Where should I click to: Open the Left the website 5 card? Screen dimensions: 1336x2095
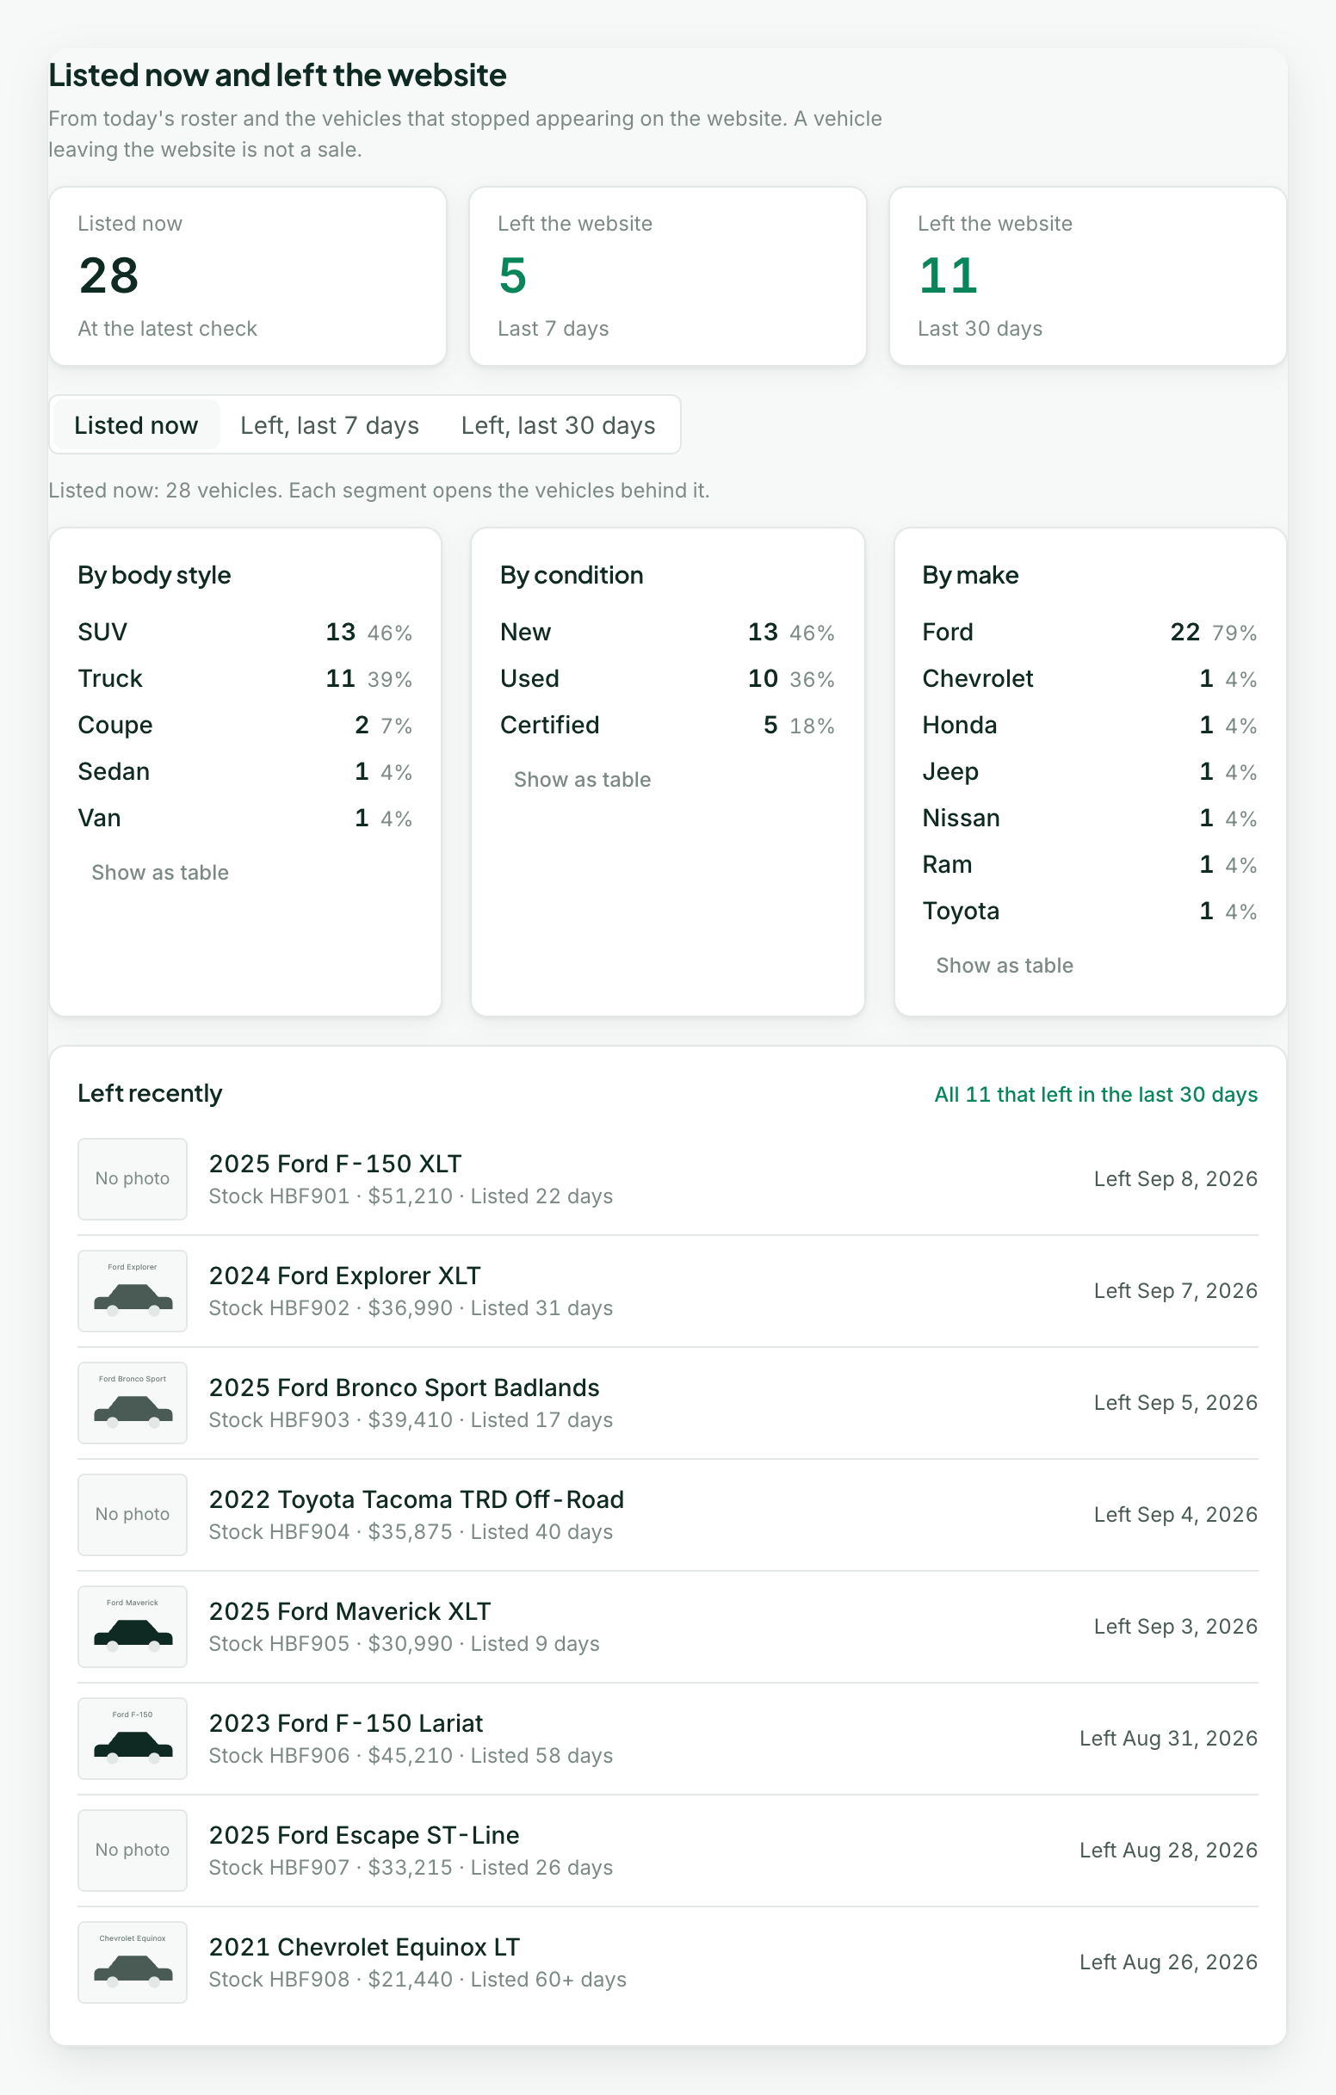pos(667,275)
